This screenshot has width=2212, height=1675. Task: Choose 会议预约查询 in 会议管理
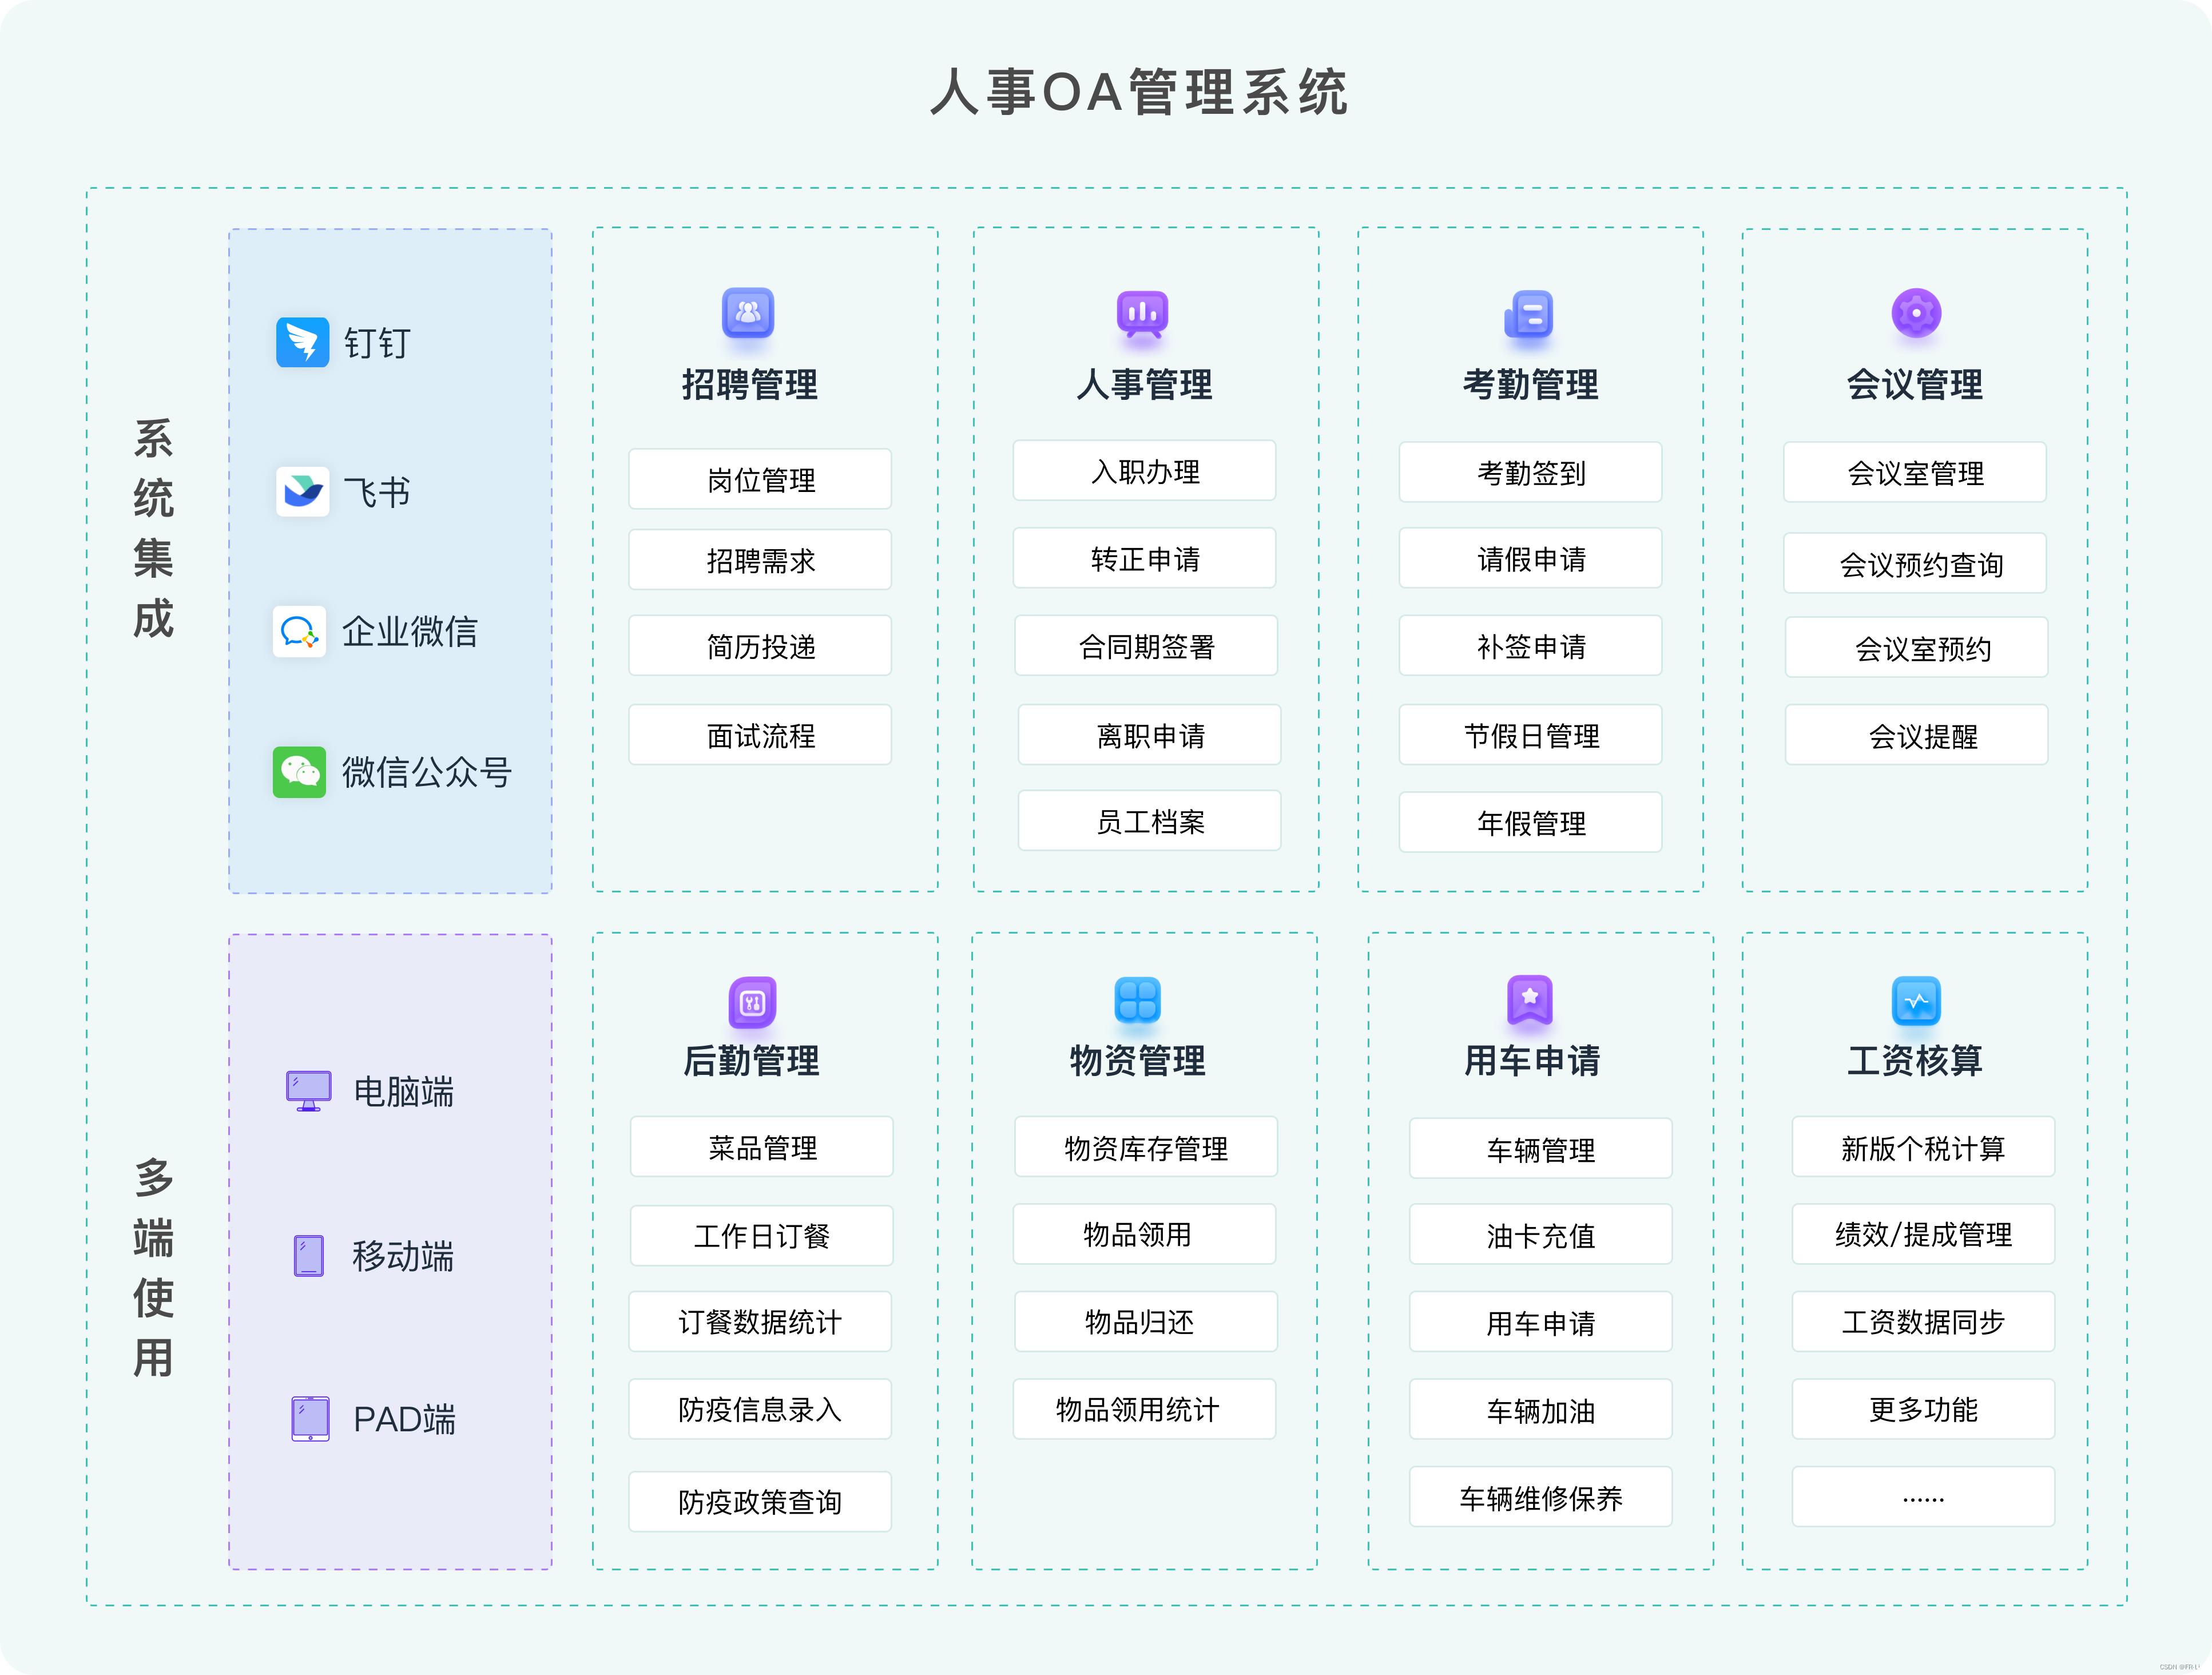(x=1914, y=564)
